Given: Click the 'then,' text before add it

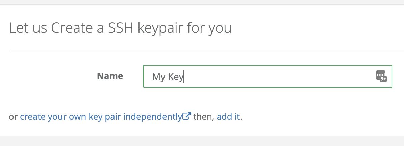Looking at the screenshot, I should tap(204, 117).
